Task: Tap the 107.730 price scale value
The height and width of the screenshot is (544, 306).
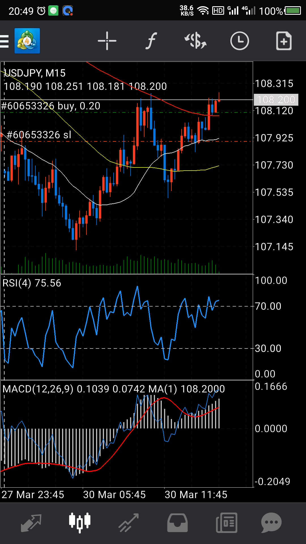Action: tap(274, 165)
